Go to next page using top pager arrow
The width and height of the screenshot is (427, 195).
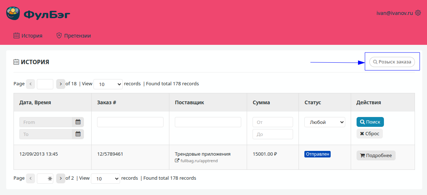point(61,84)
